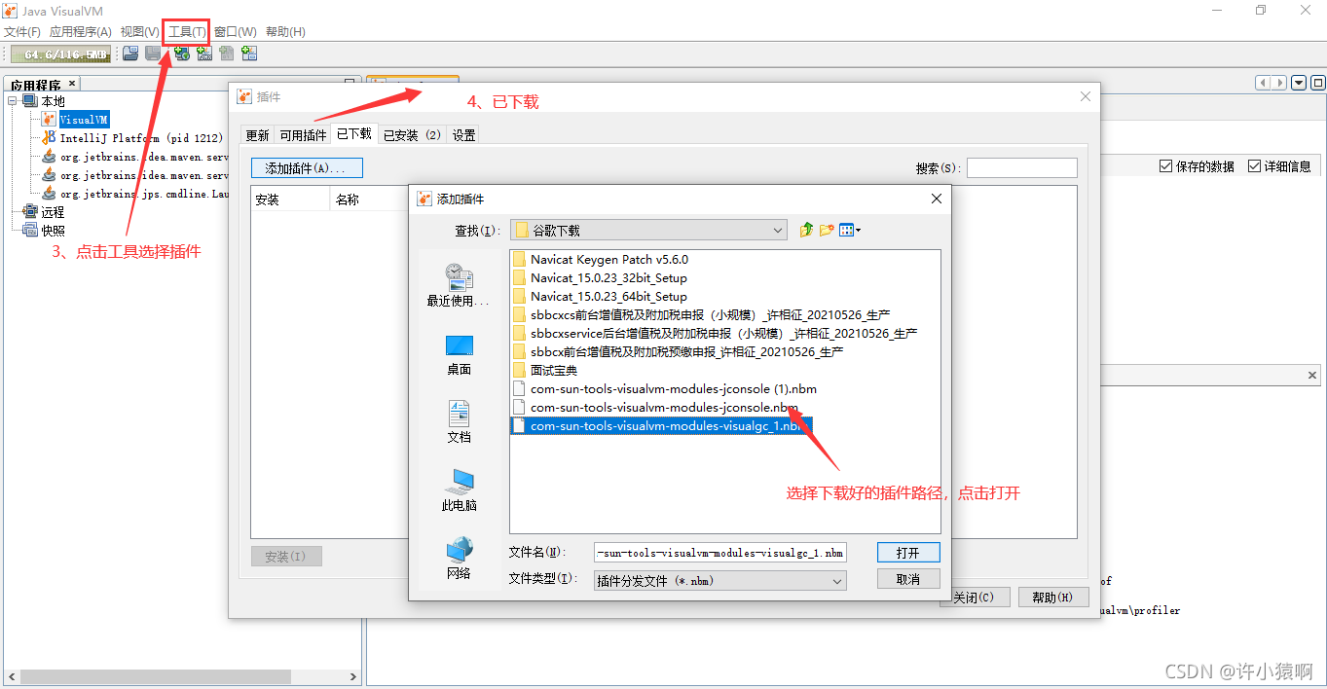Select the 桌面 desktop place icon
1327x689 pixels.
point(459,354)
